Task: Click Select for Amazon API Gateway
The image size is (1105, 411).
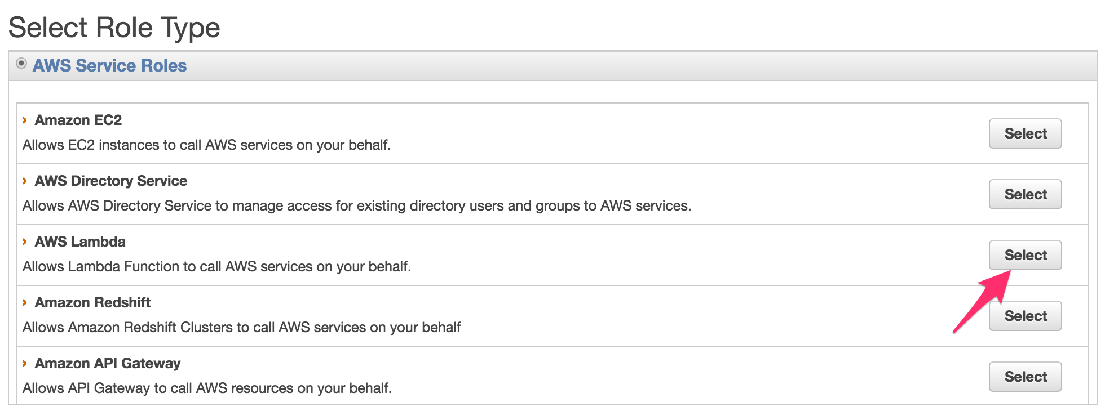Action: [x=1025, y=377]
